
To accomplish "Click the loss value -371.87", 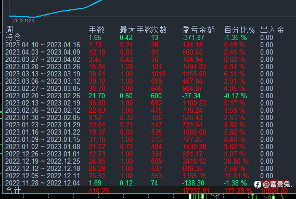I will tap(193, 37).
